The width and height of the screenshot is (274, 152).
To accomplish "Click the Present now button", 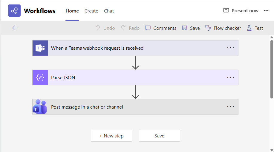I will coord(241,11).
